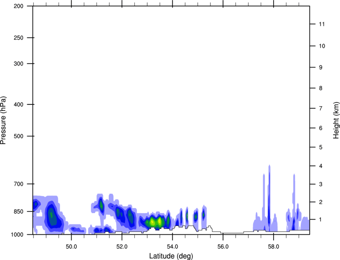
Task: Pick the 11 km height label
Action: pos(322,24)
